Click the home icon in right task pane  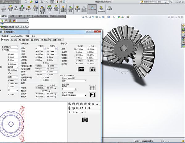tap(183, 26)
